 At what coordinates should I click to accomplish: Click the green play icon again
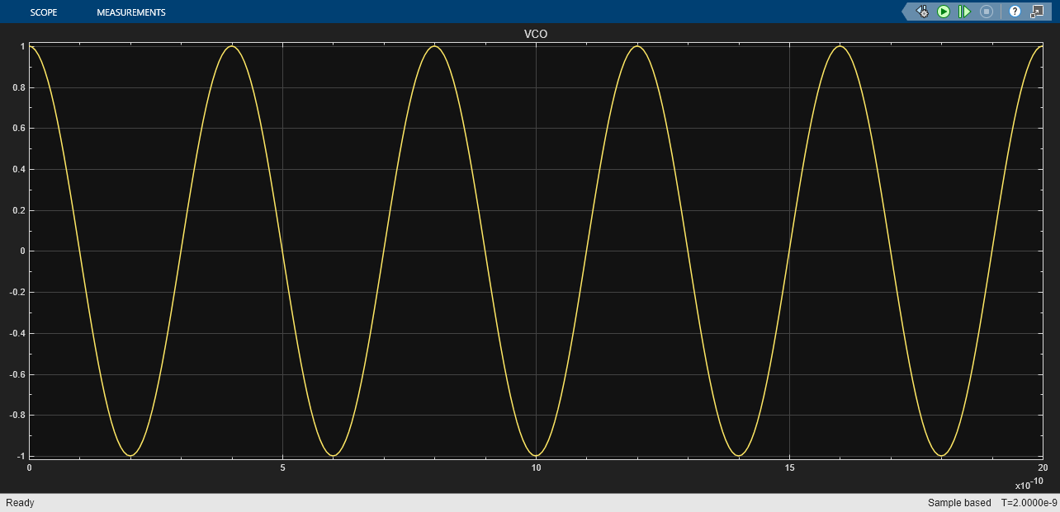(944, 12)
